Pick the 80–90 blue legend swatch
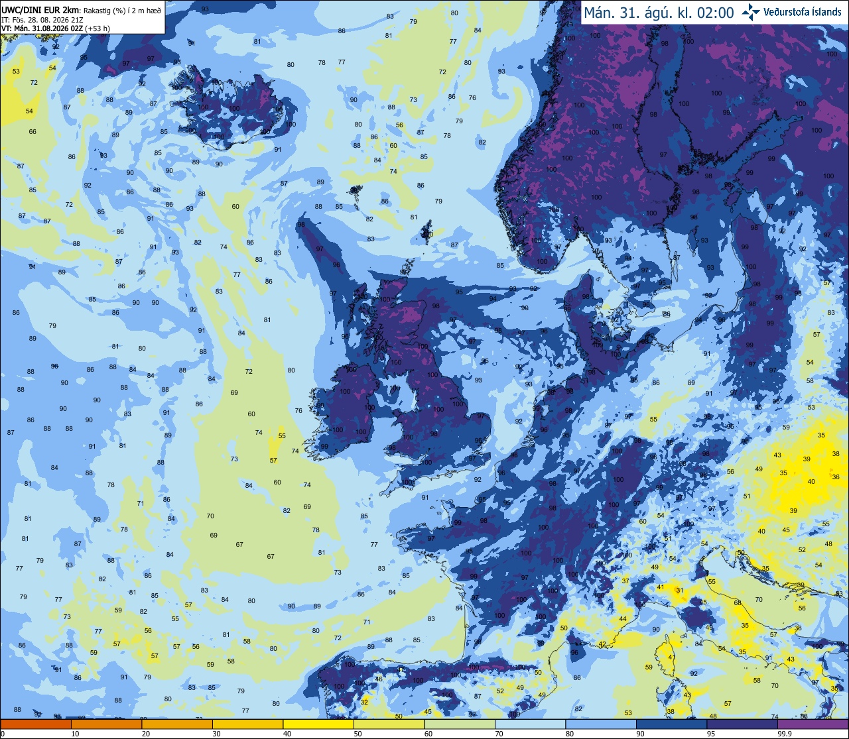This screenshot has height=739, width=849. point(601,724)
